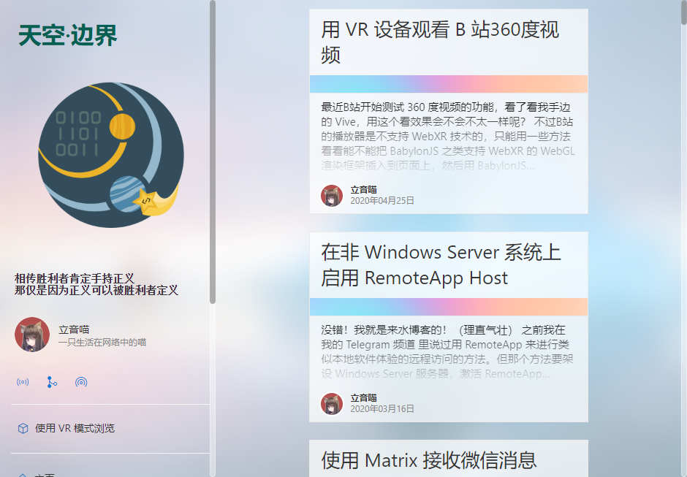
Task: Click the home icon at the sidebar bottom
Action: click(23, 475)
